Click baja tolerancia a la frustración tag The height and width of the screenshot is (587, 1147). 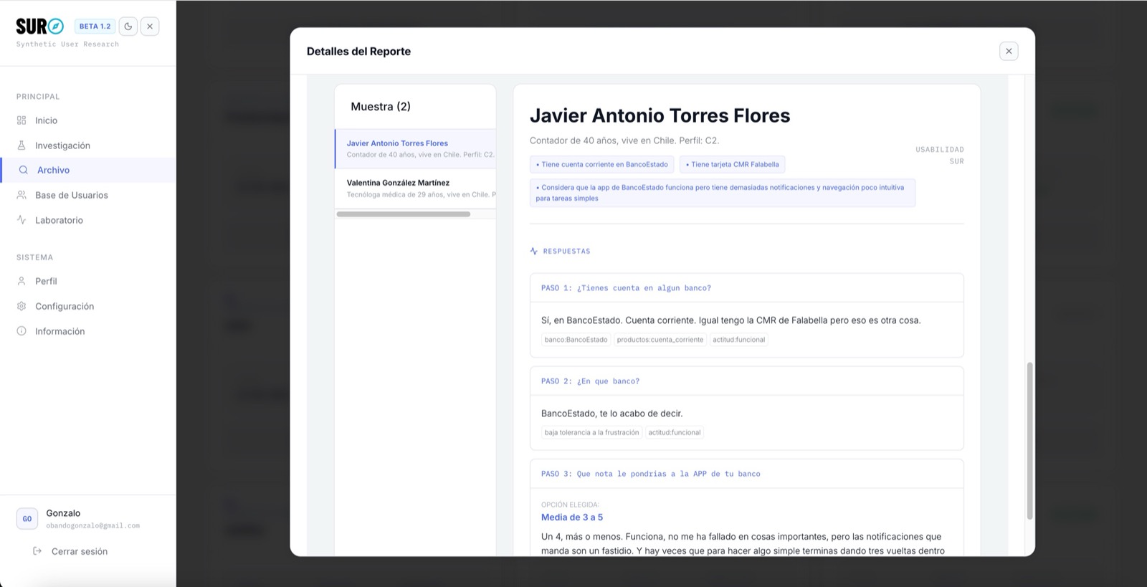(591, 433)
